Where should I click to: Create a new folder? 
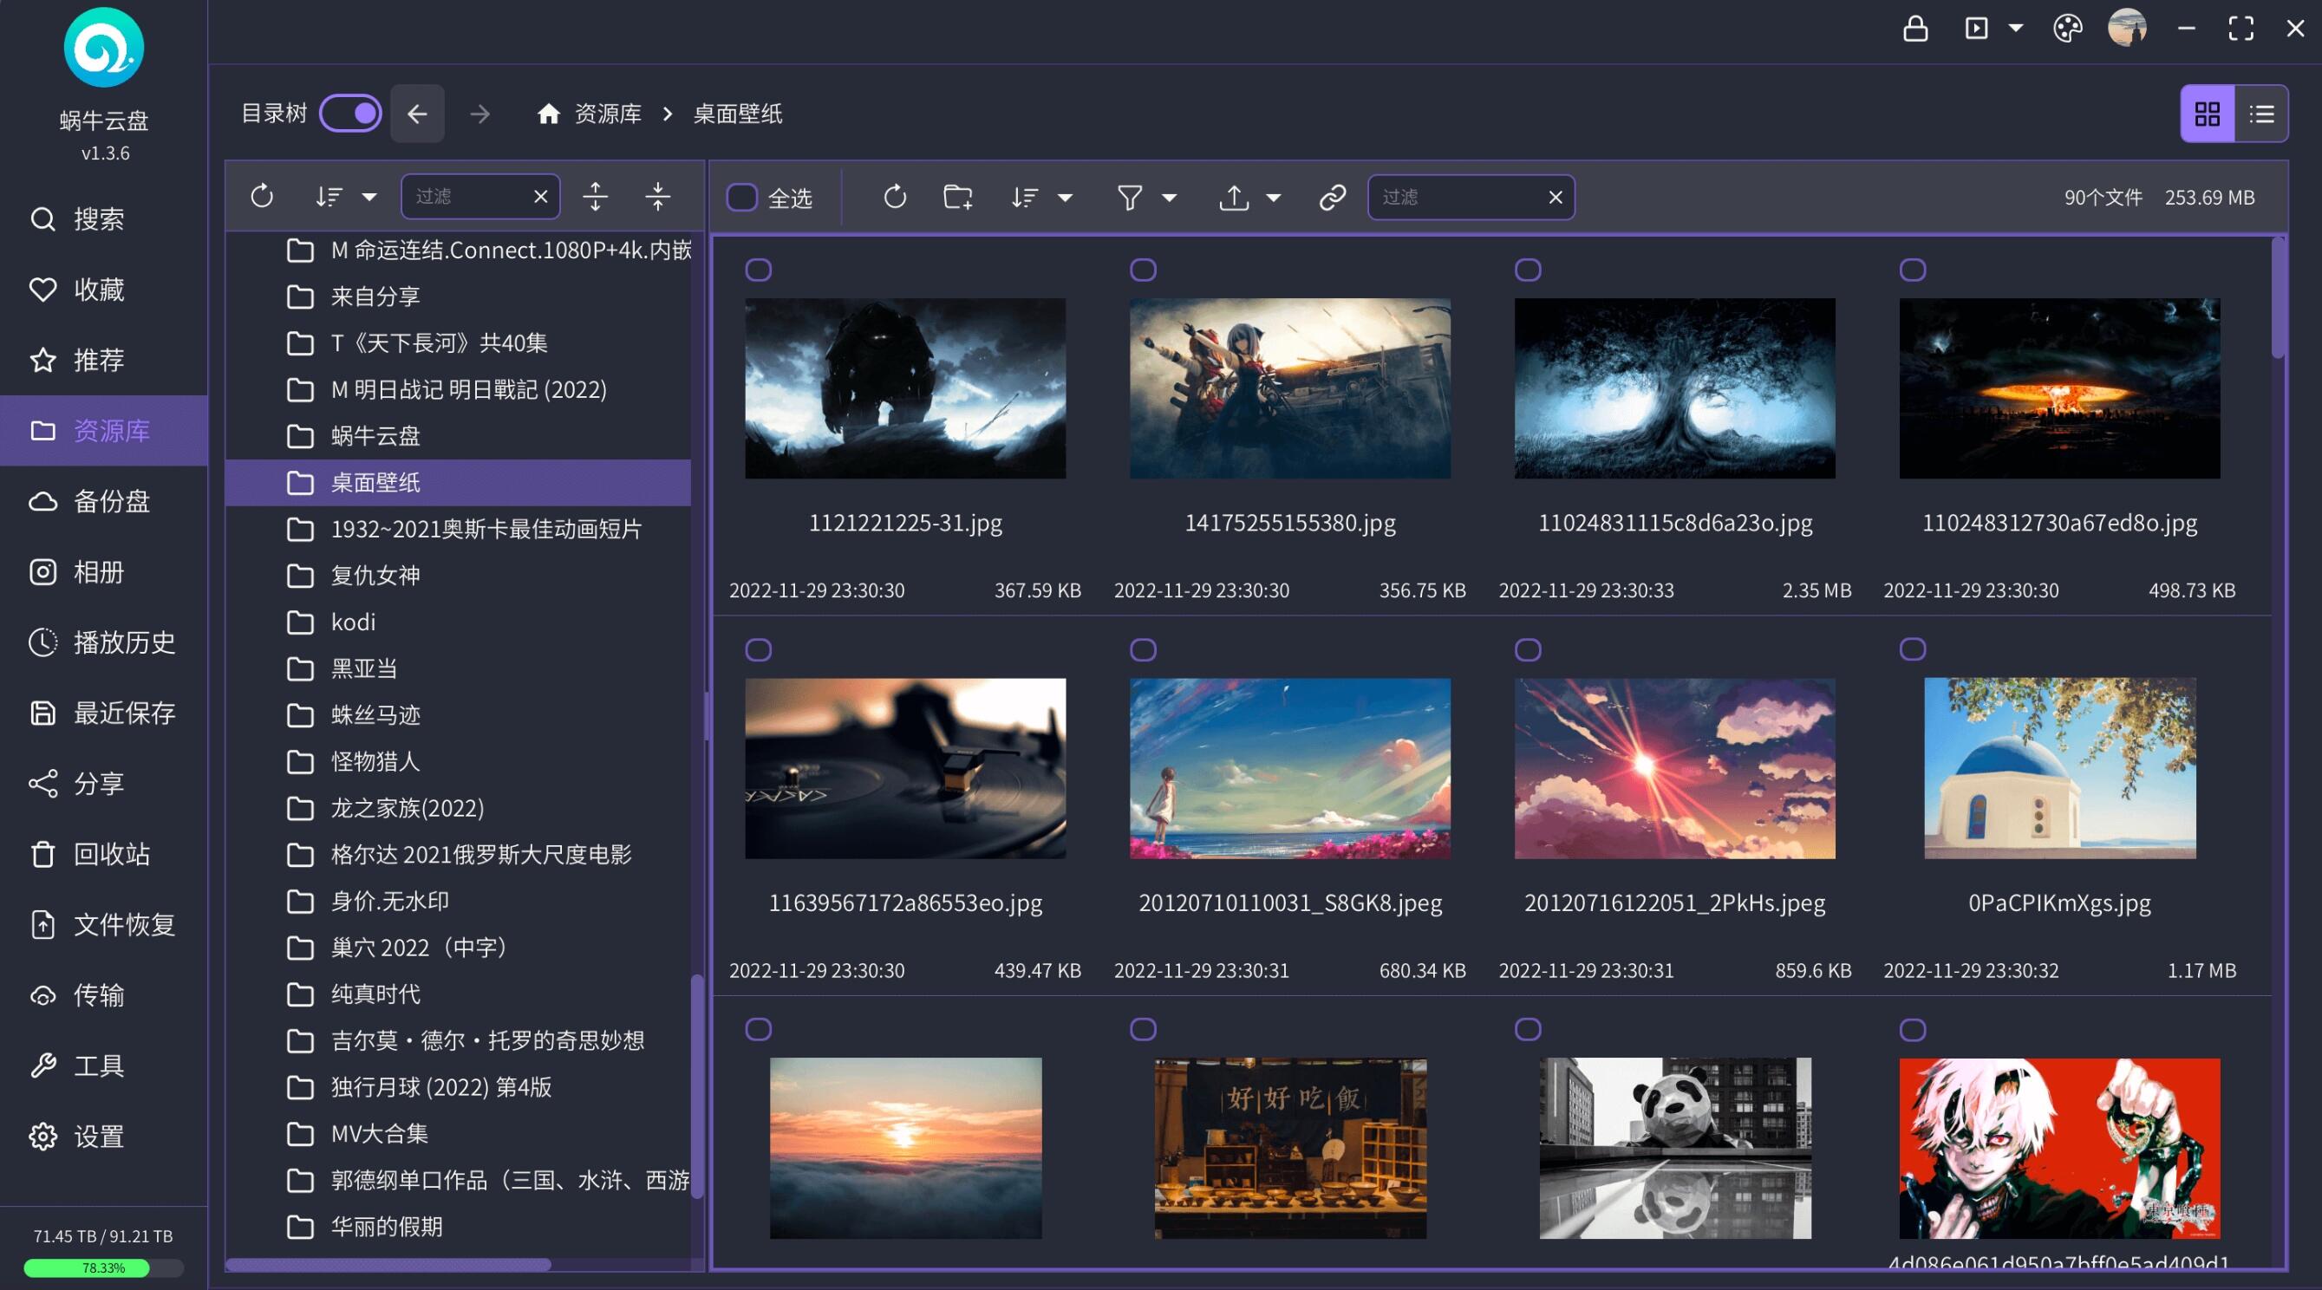pyautogui.click(x=957, y=197)
